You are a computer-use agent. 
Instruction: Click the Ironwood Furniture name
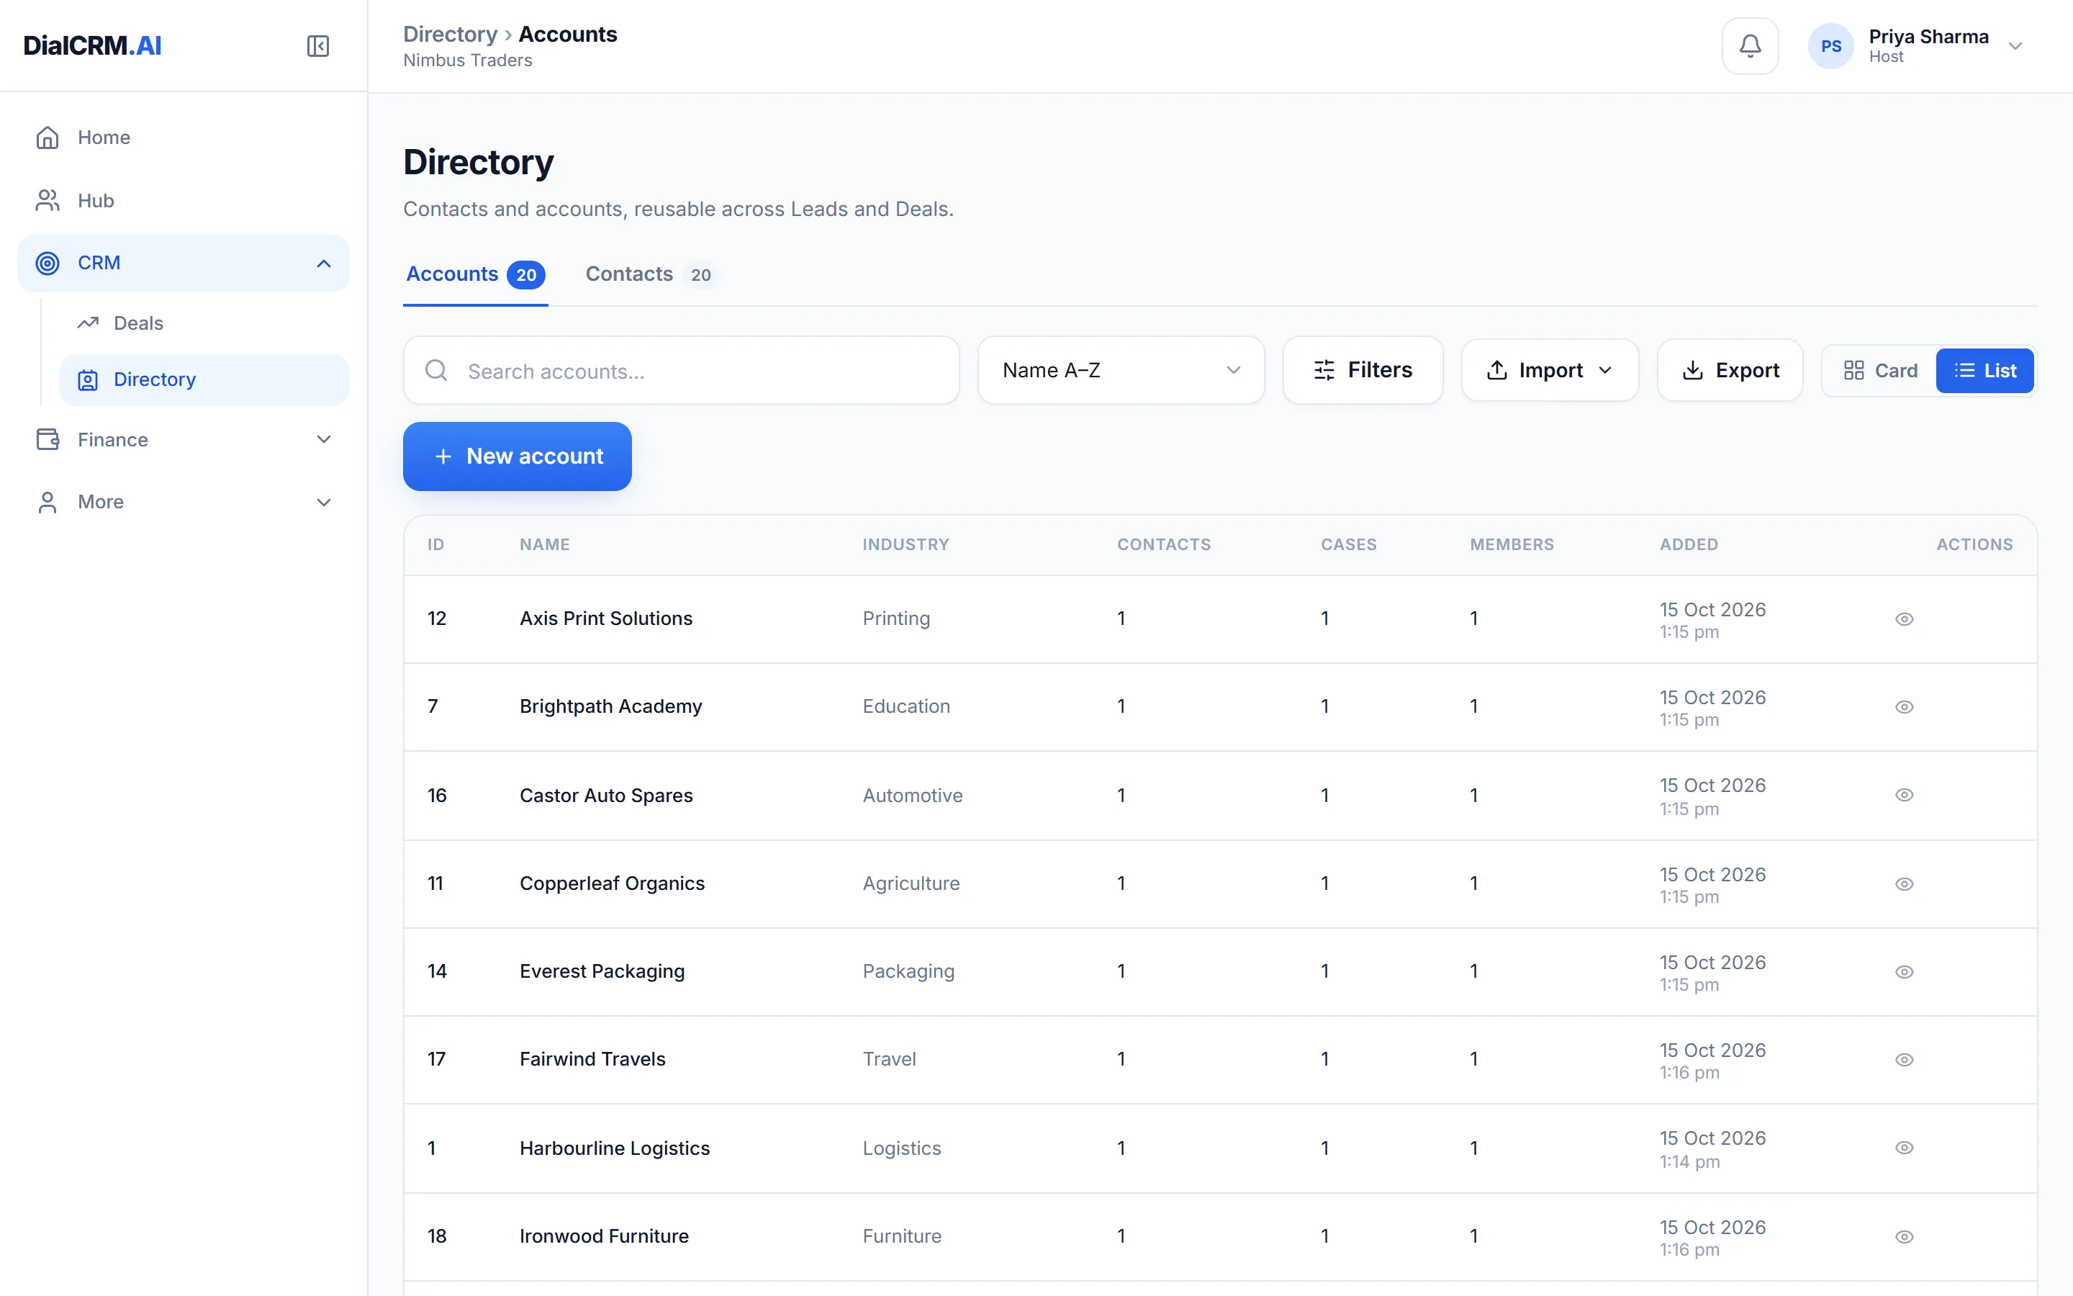click(x=604, y=1236)
